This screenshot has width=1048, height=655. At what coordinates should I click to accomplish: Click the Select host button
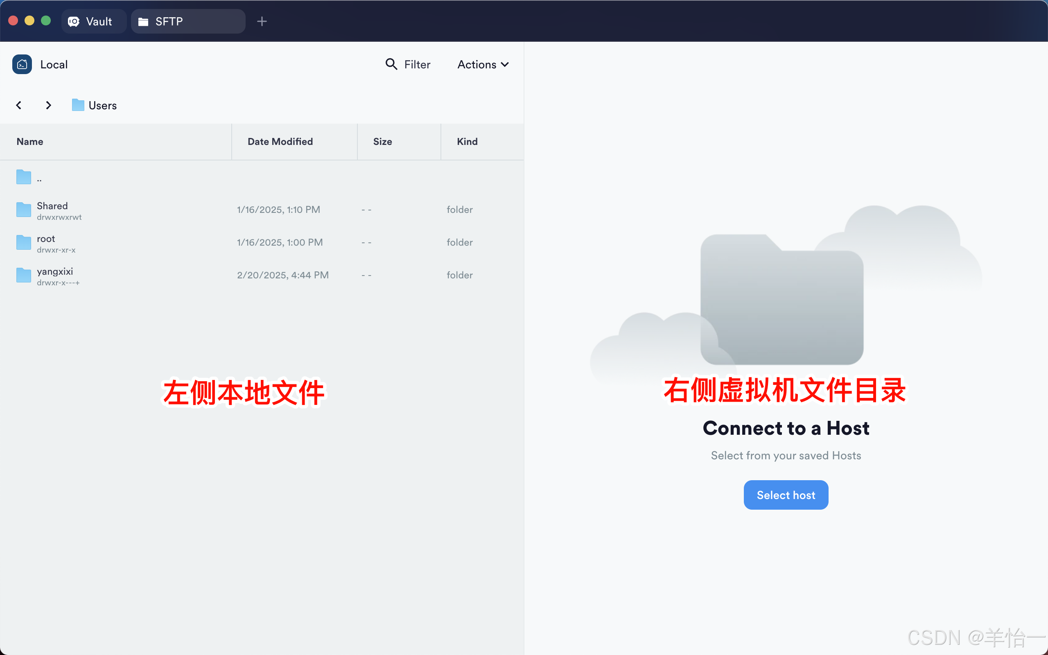tap(786, 495)
